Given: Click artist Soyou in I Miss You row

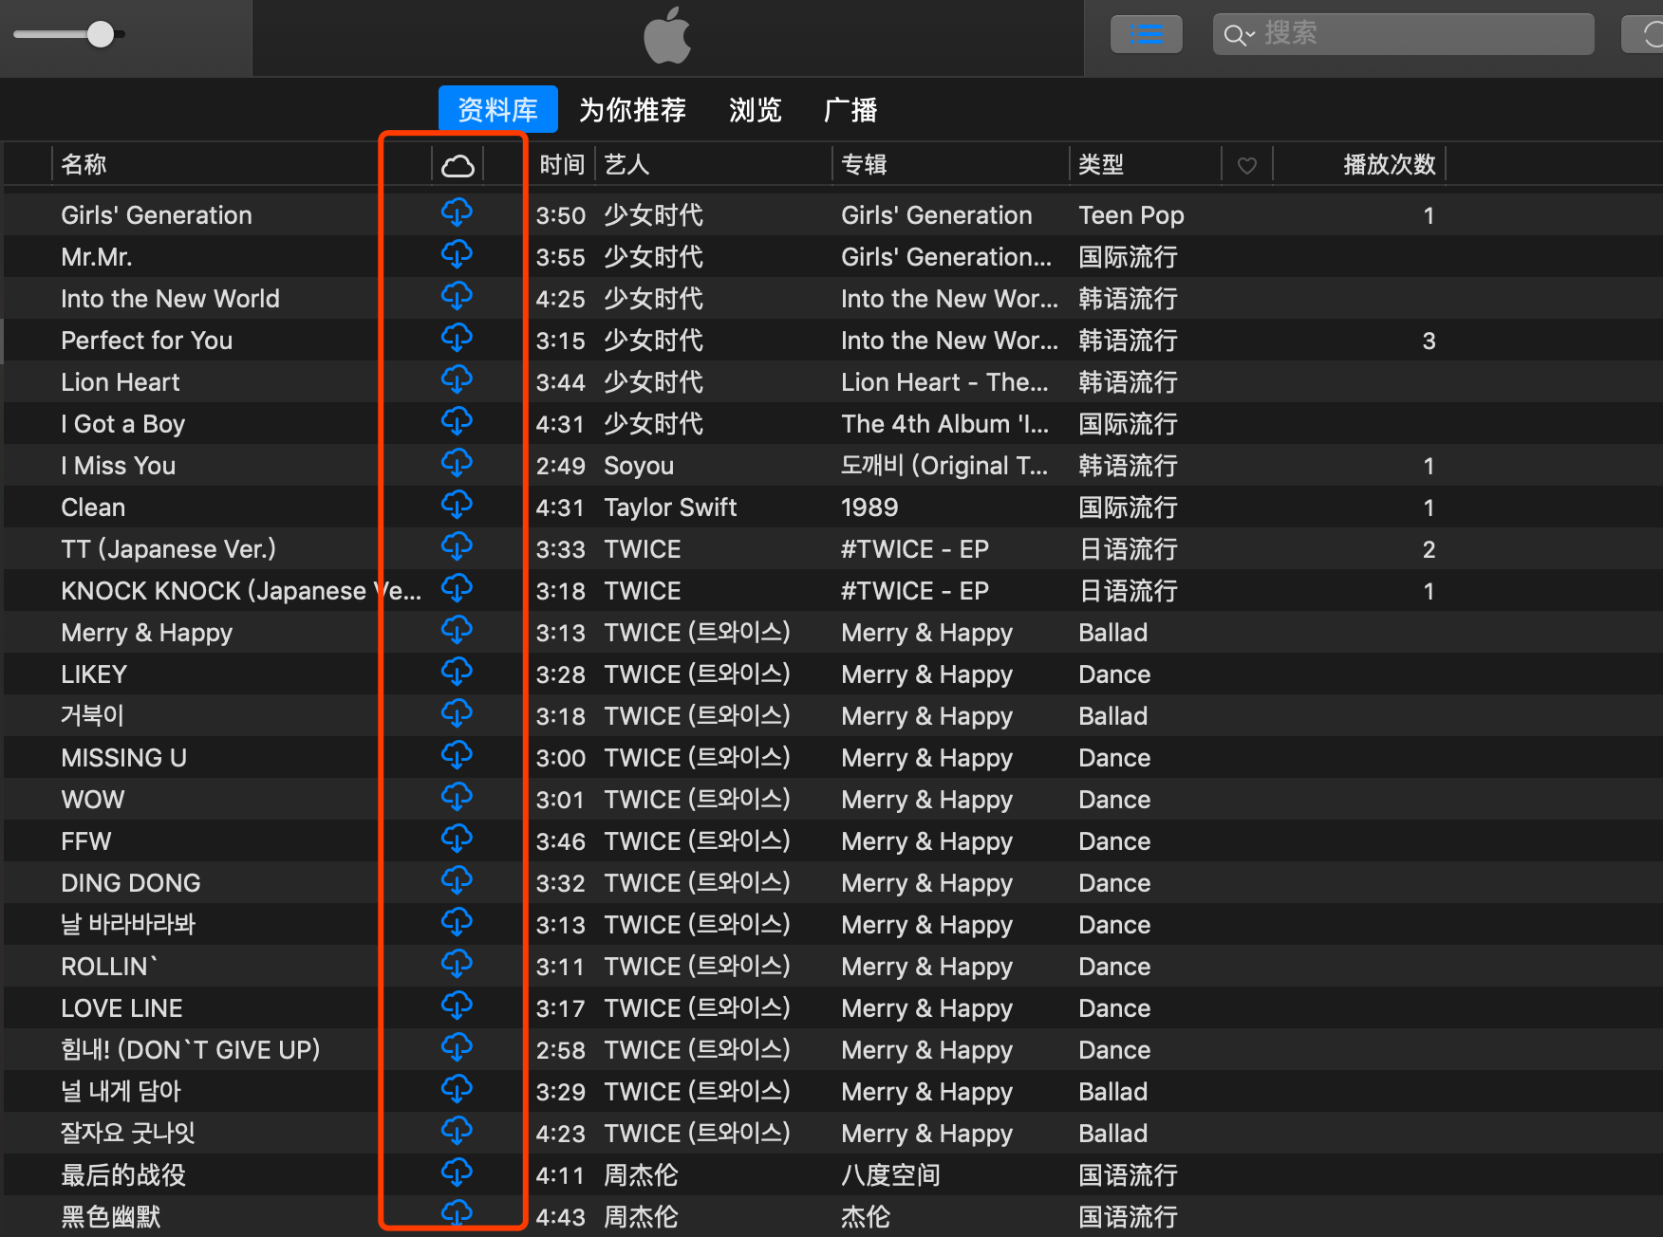Looking at the screenshot, I should [639, 466].
